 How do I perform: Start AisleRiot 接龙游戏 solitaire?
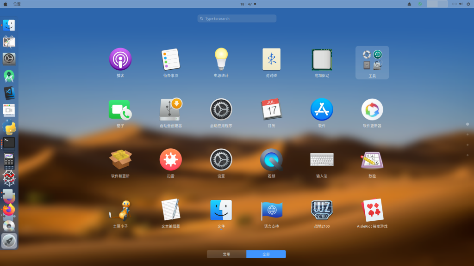tap(372, 210)
